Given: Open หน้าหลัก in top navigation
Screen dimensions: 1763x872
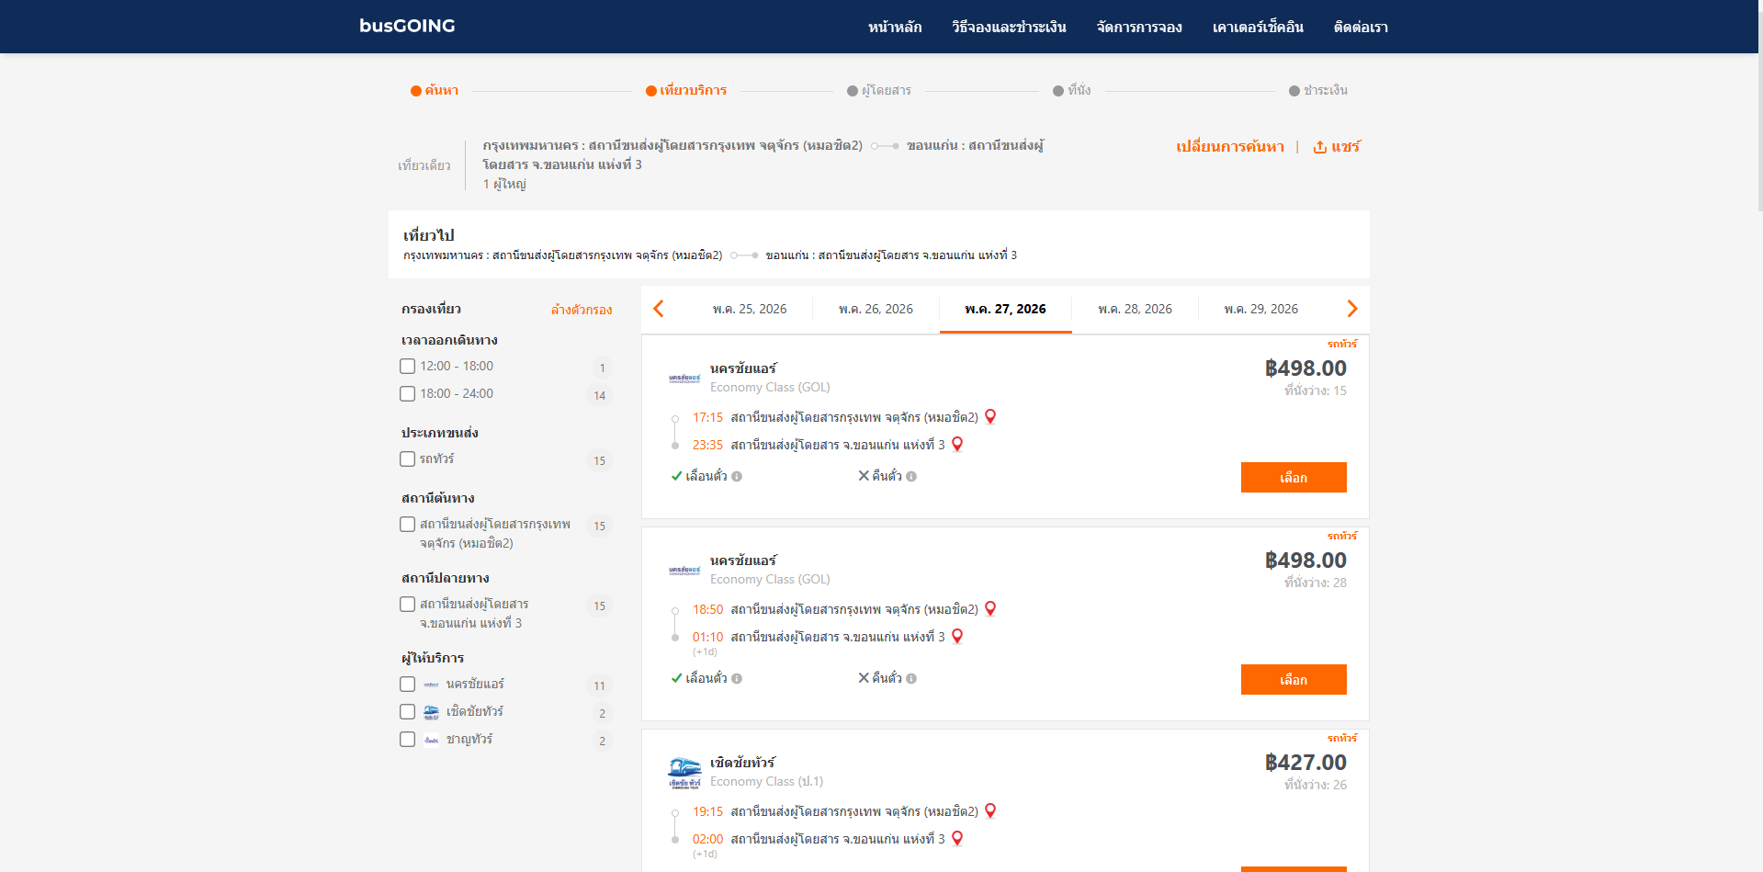Looking at the screenshot, I should pos(895,27).
